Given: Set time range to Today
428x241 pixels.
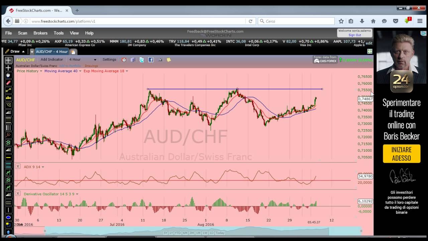Looking at the screenshot, I should point(220,233).
